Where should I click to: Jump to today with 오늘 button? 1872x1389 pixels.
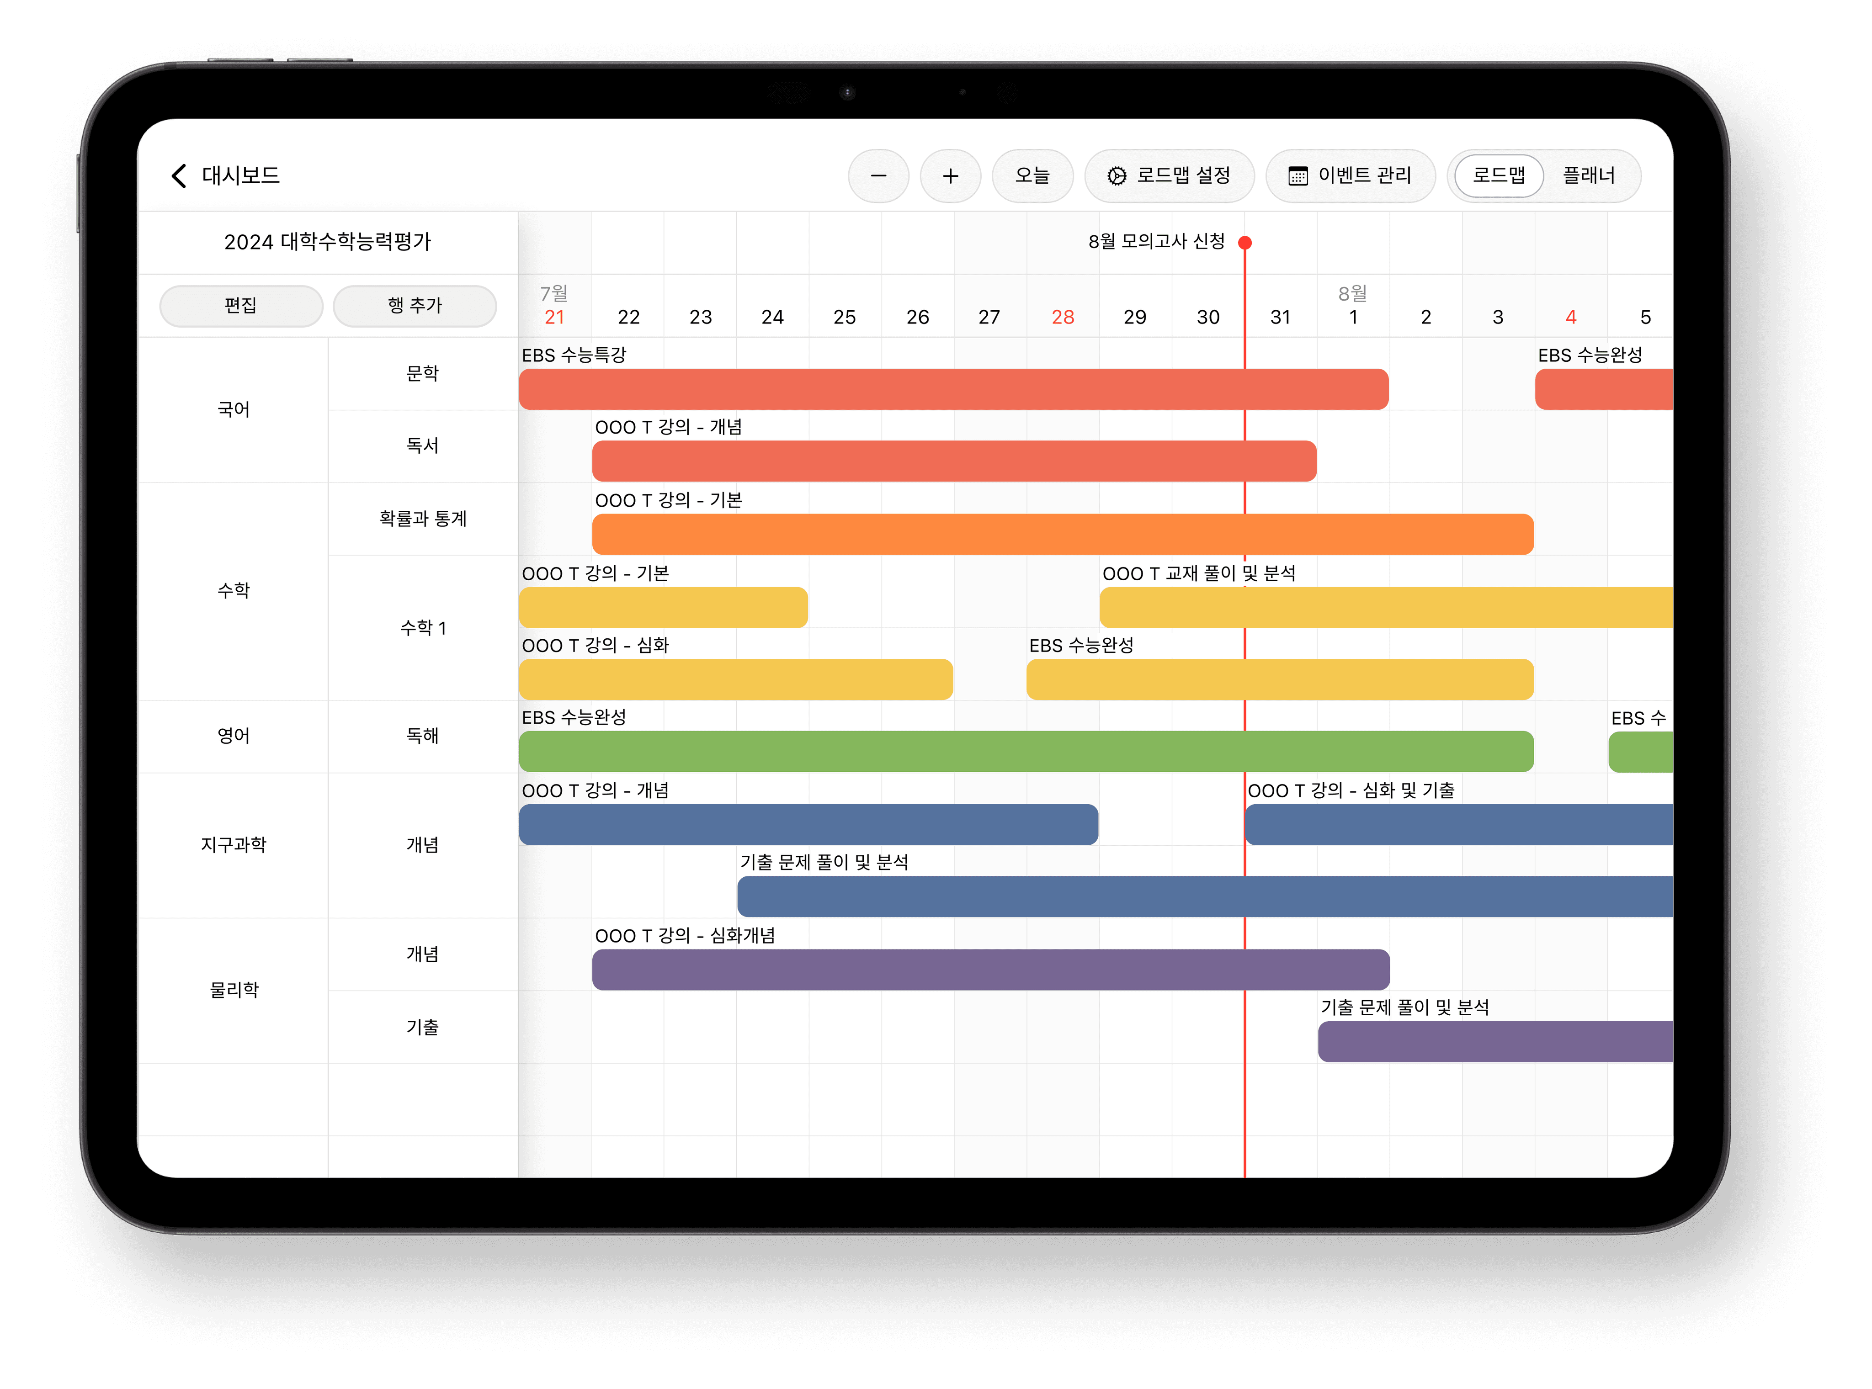click(x=1032, y=176)
